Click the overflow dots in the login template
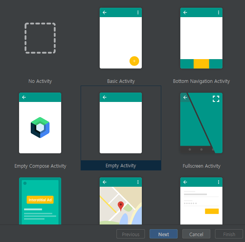Viewport: 245px width, 242px height. point(219,182)
